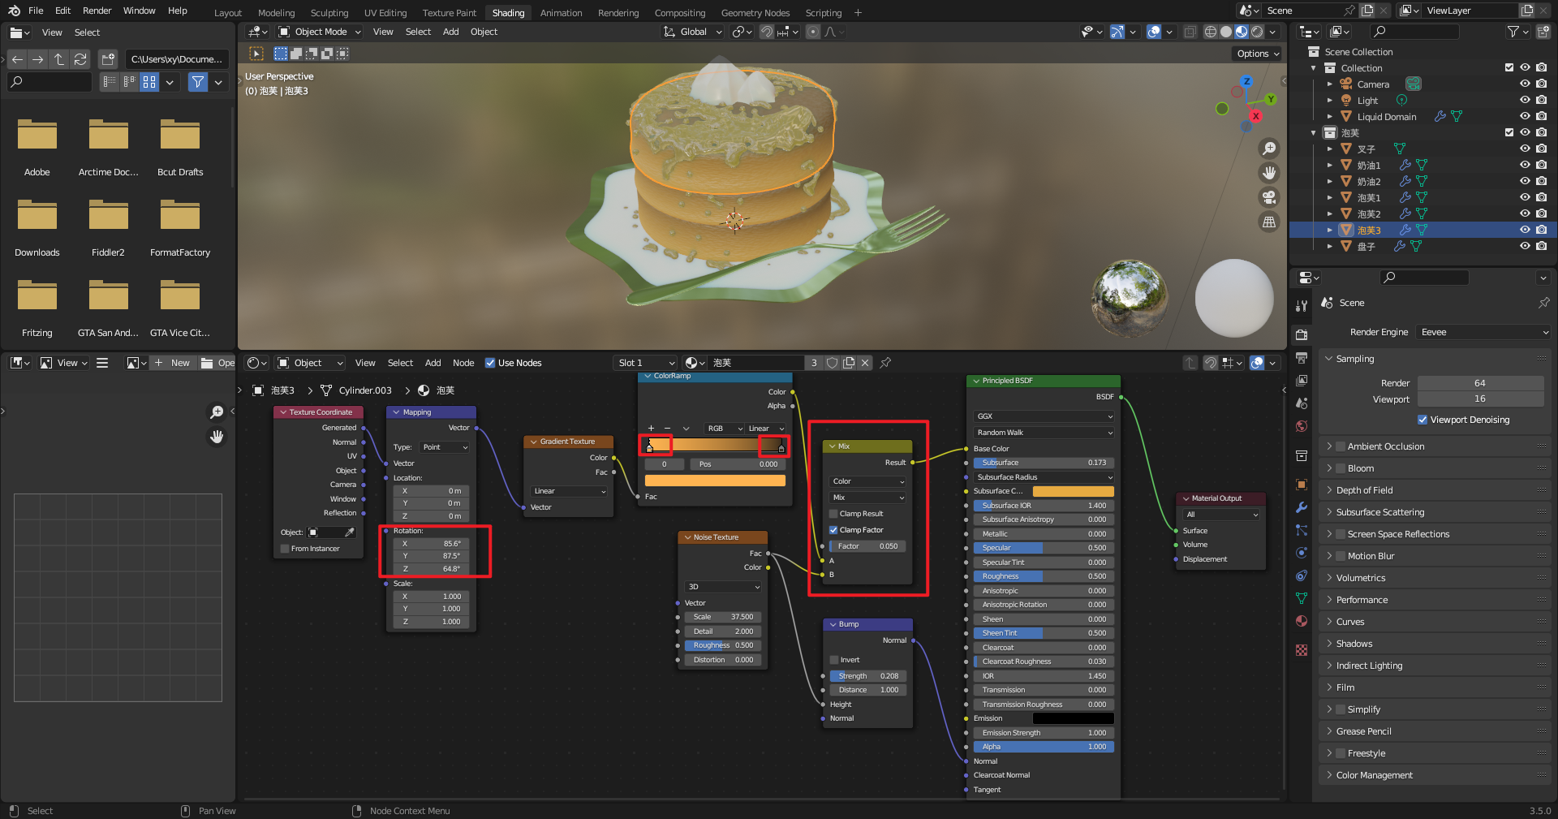Switch to the Modeling workspace tab
The width and height of the screenshot is (1558, 819).
click(277, 12)
